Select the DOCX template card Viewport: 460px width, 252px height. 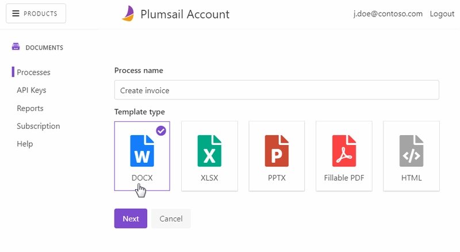click(x=142, y=156)
